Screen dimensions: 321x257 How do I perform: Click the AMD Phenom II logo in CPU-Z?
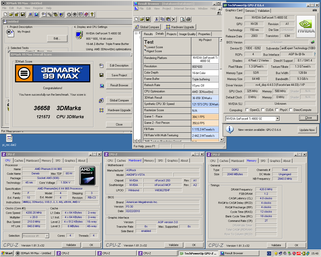click(x=87, y=176)
